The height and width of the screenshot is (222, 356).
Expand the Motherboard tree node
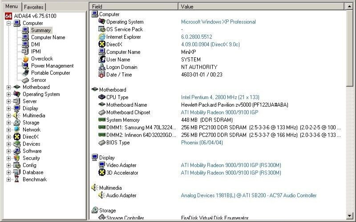(x=8, y=87)
